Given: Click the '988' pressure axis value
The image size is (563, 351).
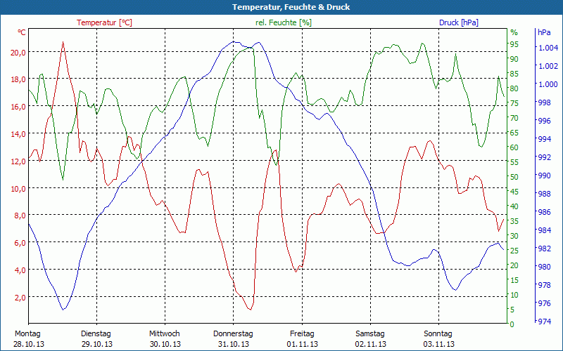Looking at the screenshot, I should 544,194.
